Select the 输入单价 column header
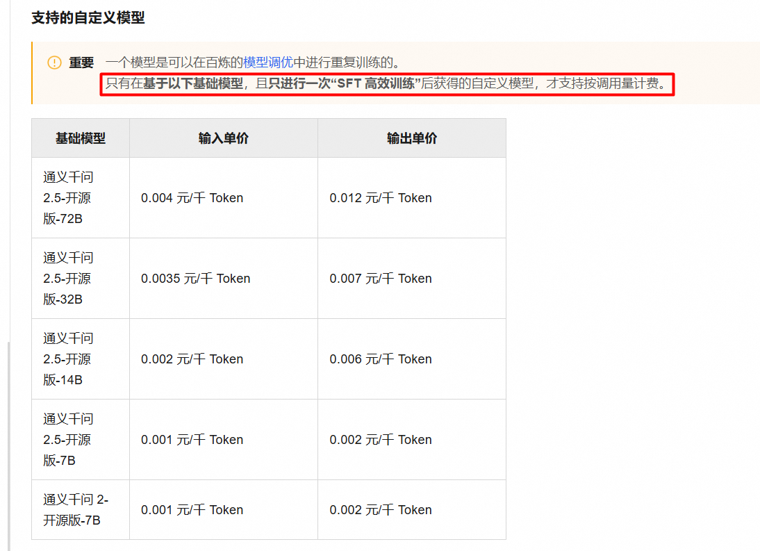Screen dimensions: 760x551 coord(224,138)
